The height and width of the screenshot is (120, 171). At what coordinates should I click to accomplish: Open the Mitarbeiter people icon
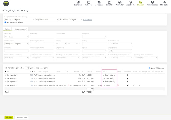164,2
